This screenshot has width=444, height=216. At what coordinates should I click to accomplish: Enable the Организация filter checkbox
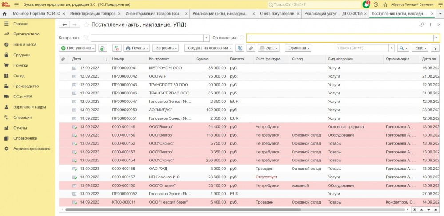coord(242,38)
